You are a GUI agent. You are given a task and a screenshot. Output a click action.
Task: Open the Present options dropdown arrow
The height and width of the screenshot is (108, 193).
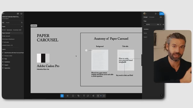158,14
